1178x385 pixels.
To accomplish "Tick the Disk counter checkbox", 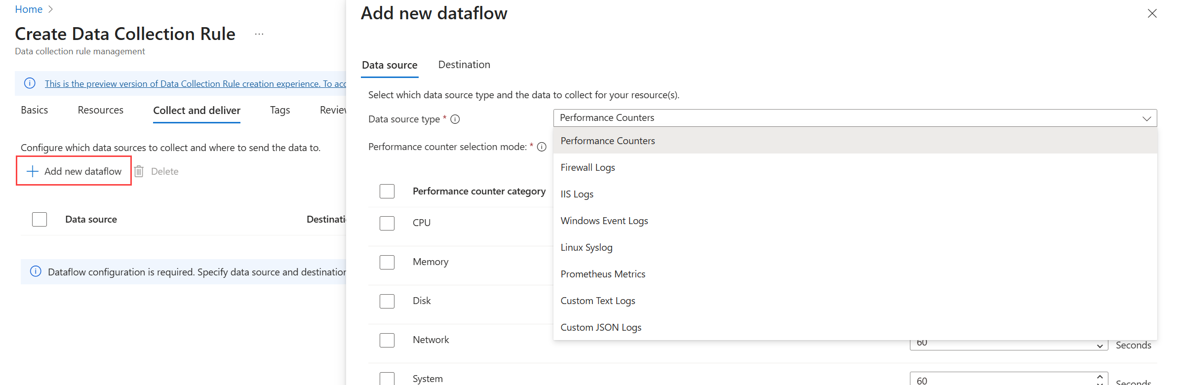I will 387,301.
